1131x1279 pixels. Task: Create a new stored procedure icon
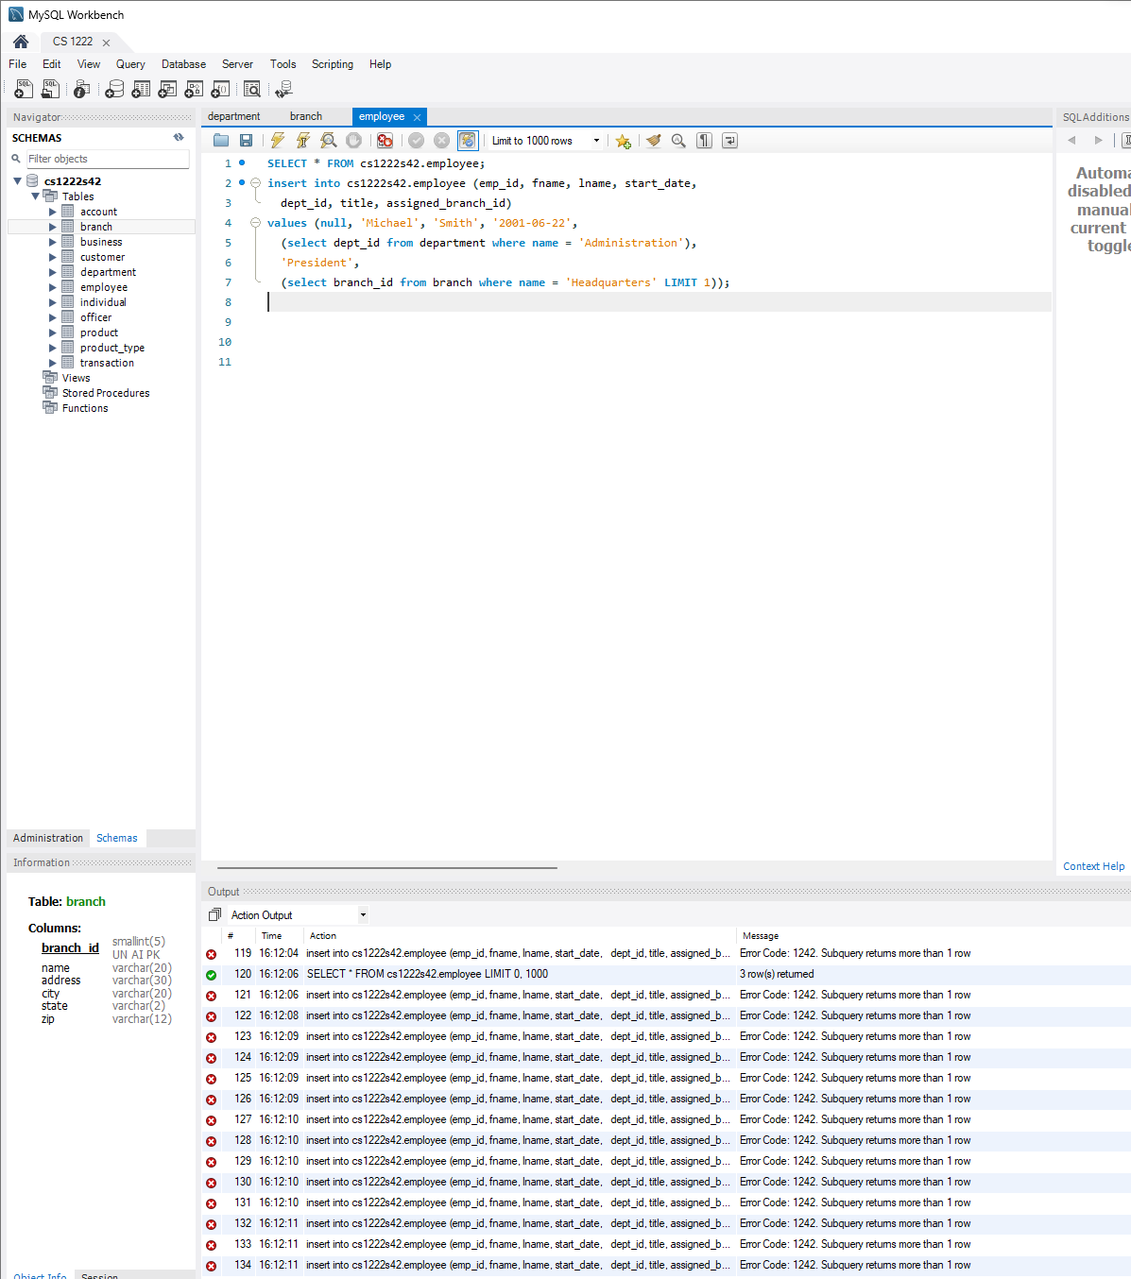pos(194,89)
